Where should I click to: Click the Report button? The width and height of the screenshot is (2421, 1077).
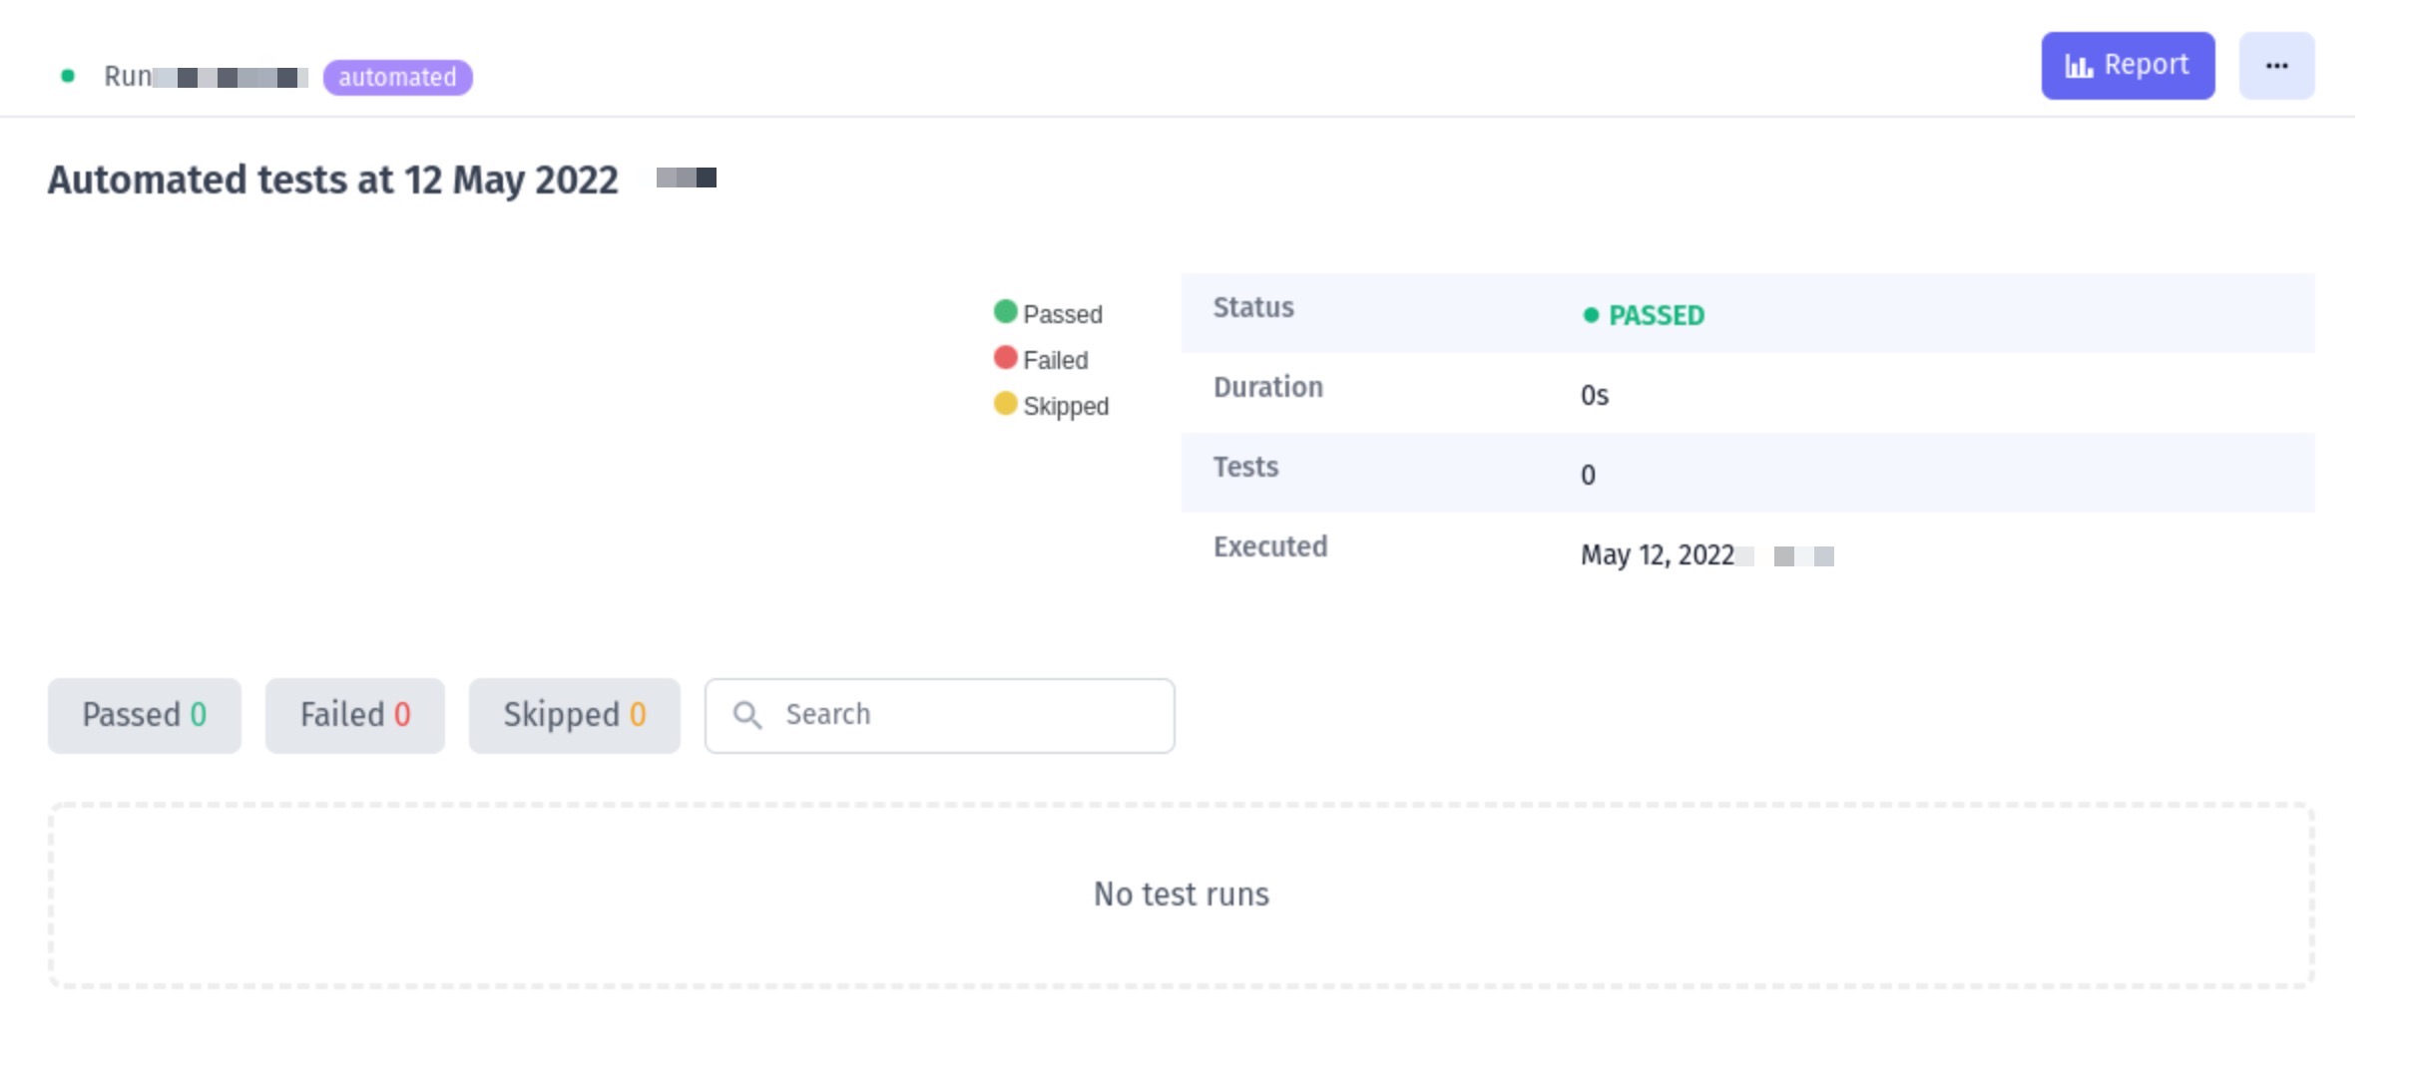point(2127,66)
